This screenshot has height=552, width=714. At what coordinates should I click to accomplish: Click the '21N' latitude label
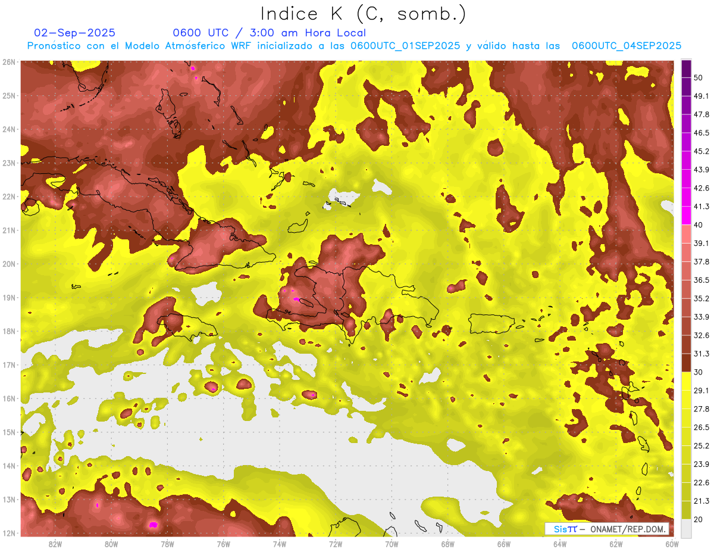tap(9, 230)
